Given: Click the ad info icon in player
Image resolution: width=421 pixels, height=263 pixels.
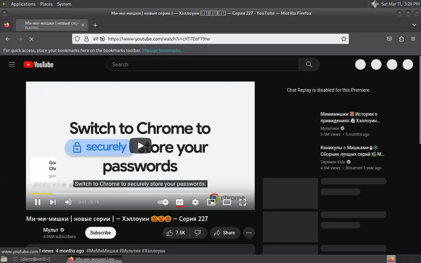Looking at the screenshot, I should click(x=64, y=185).
